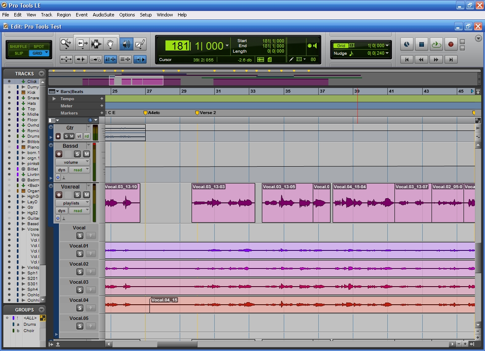Screen dimensions: 485x351
Task: Click the track view selector grid icon
Action: [53, 120]
